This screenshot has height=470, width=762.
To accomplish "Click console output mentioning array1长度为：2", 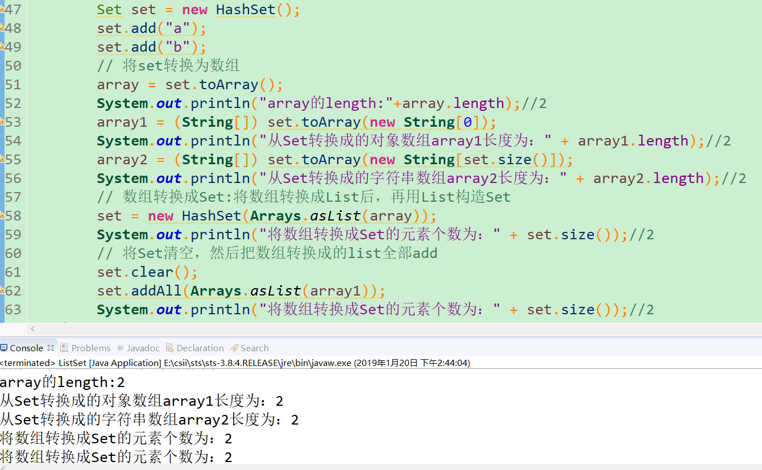I will (142, 401).
